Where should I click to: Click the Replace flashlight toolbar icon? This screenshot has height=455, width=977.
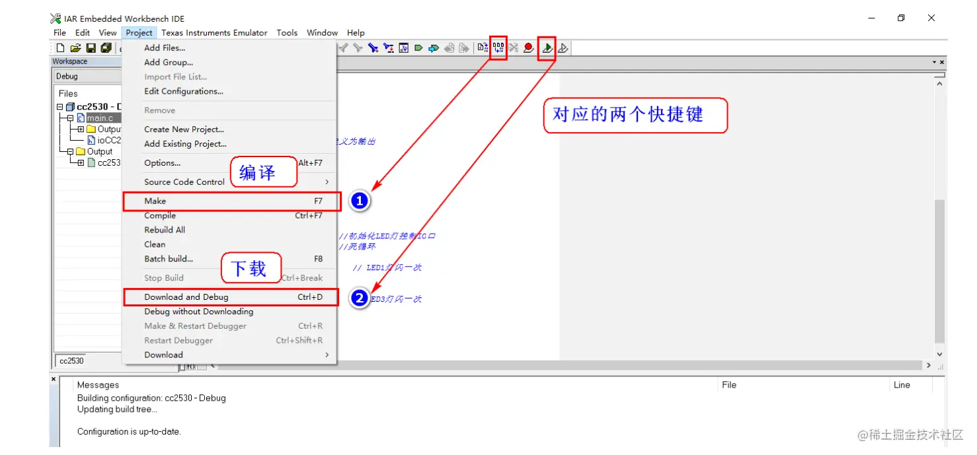click(388, 48)
